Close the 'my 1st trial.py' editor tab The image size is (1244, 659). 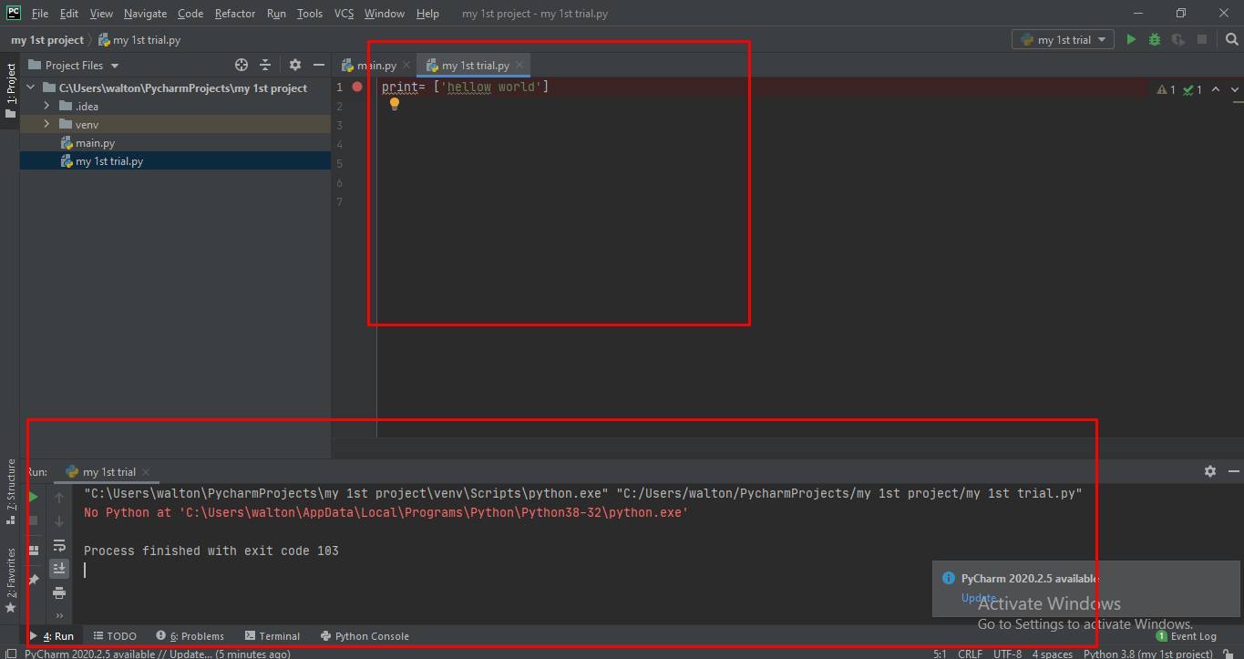pyautogui.click(x=519, y=65)
